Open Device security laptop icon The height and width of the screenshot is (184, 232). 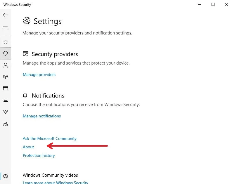click(x=5, y=100)
